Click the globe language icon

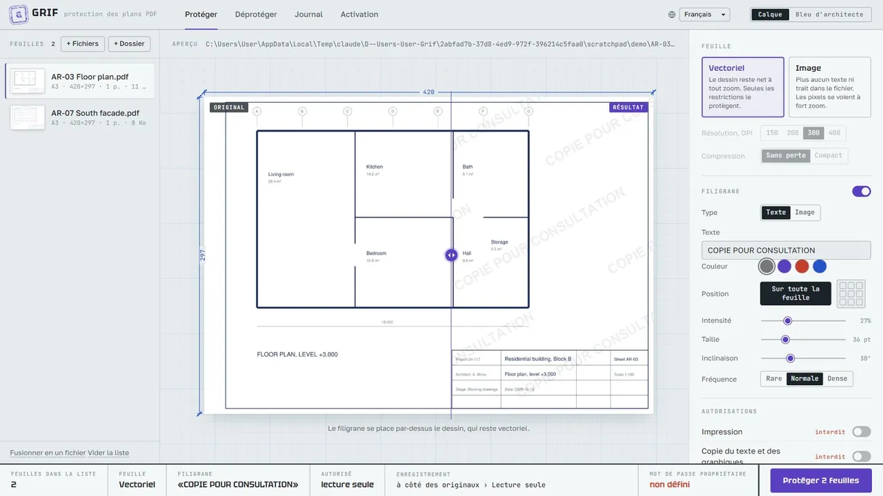672,14
